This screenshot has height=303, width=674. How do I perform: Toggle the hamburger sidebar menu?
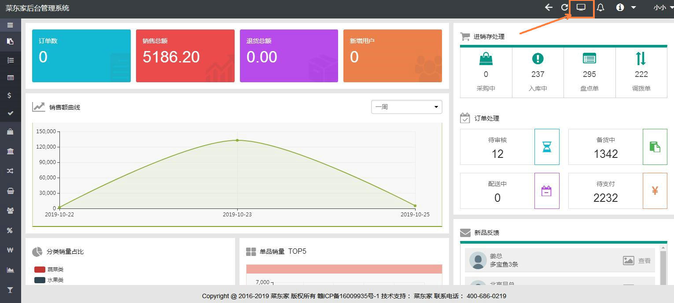10,25
